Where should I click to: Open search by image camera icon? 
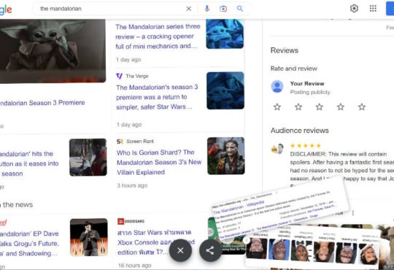click(223, 9)
